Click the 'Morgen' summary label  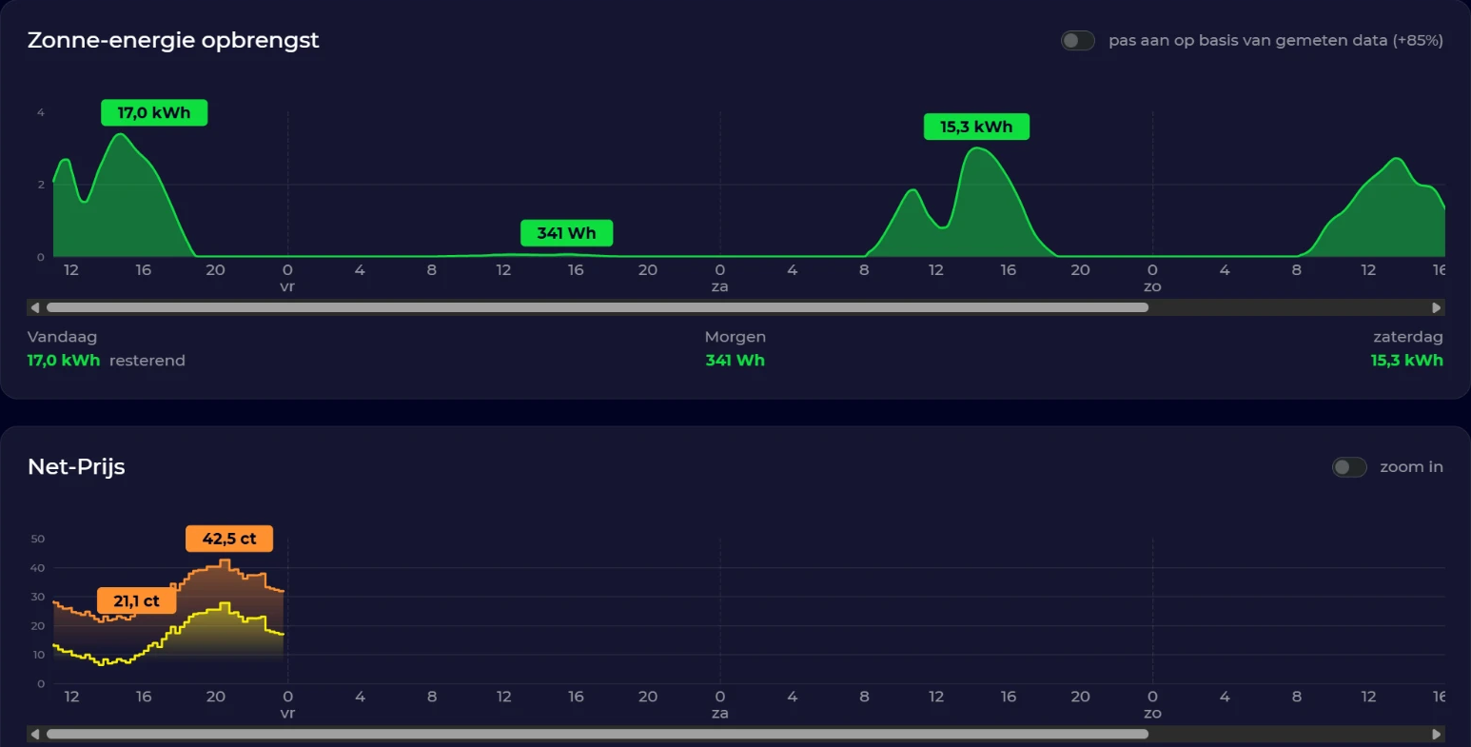click(x=735, y=337)
